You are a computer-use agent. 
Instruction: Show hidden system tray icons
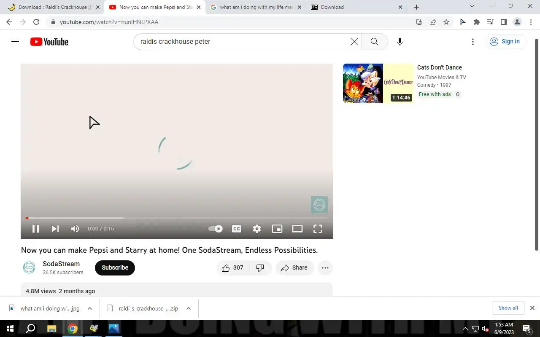(x=465, y=329)
